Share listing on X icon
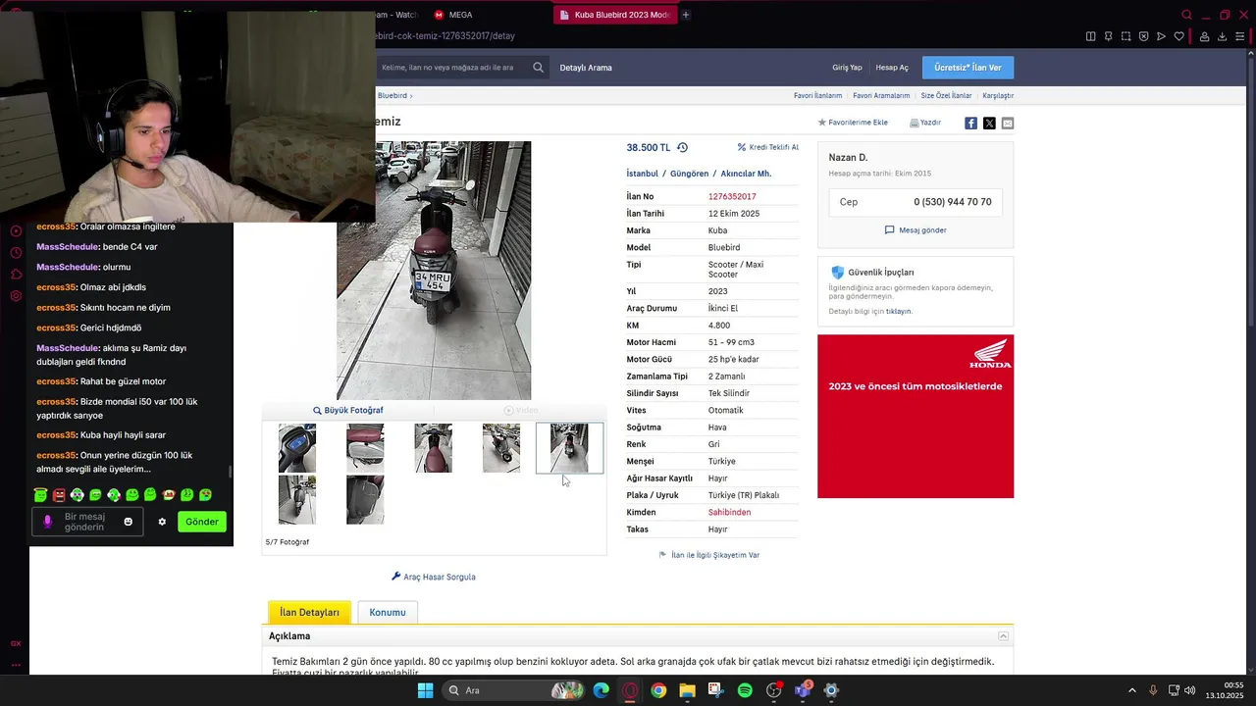This screenshot has height=706, width=1256. coord(989,123)
